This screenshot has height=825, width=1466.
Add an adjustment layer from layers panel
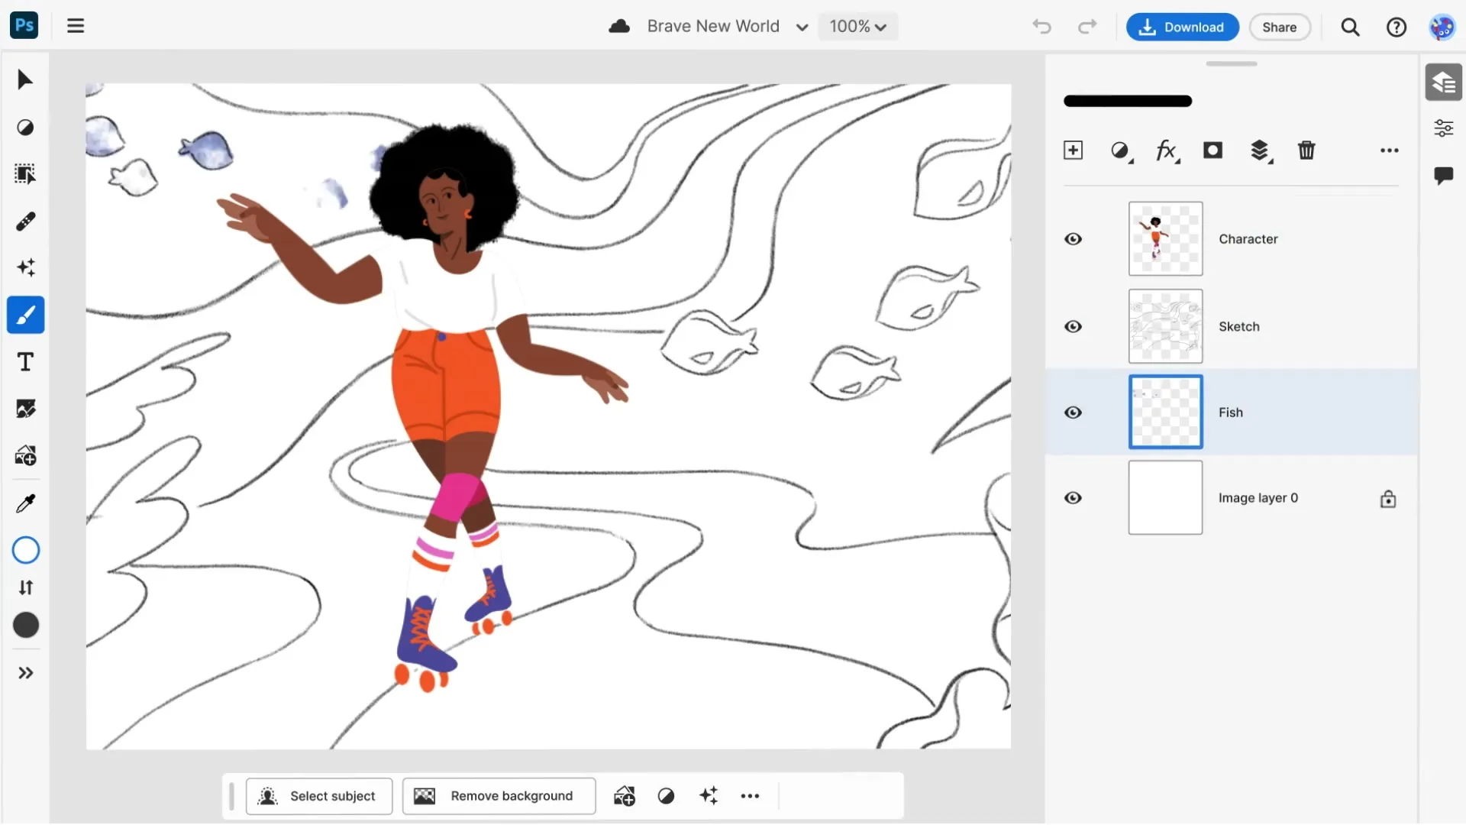click(x=1121, y=150)
